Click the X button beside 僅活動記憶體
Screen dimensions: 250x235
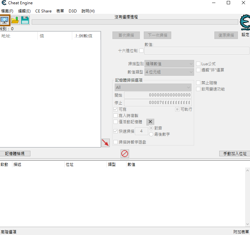[x=150, y=122]
